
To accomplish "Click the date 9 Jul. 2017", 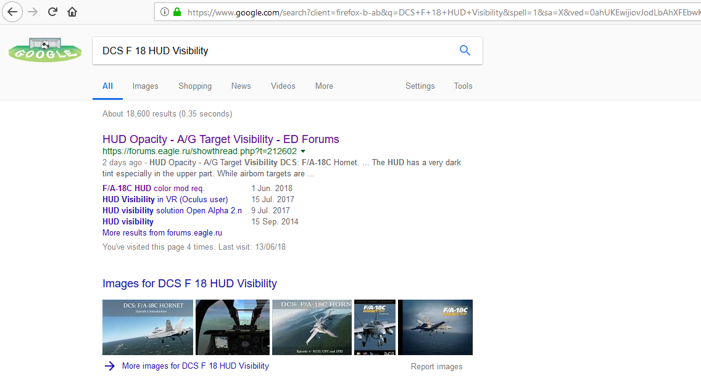I will (x=270, y=211).
